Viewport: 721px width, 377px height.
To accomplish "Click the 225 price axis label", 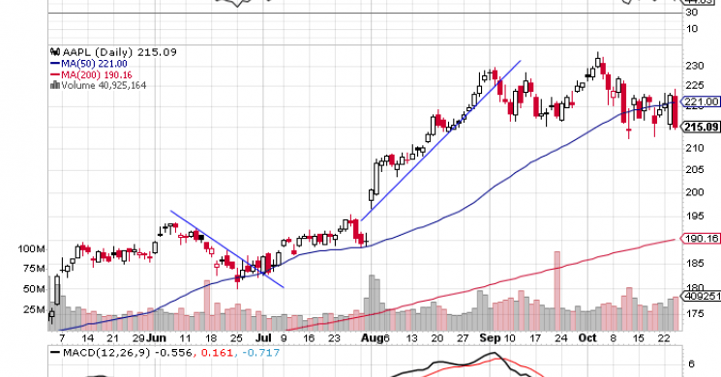I will [694, 85].
